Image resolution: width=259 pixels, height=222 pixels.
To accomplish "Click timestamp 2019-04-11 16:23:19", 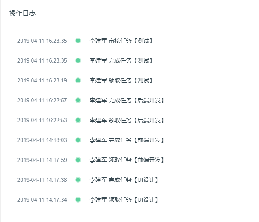I will (42, 80).
